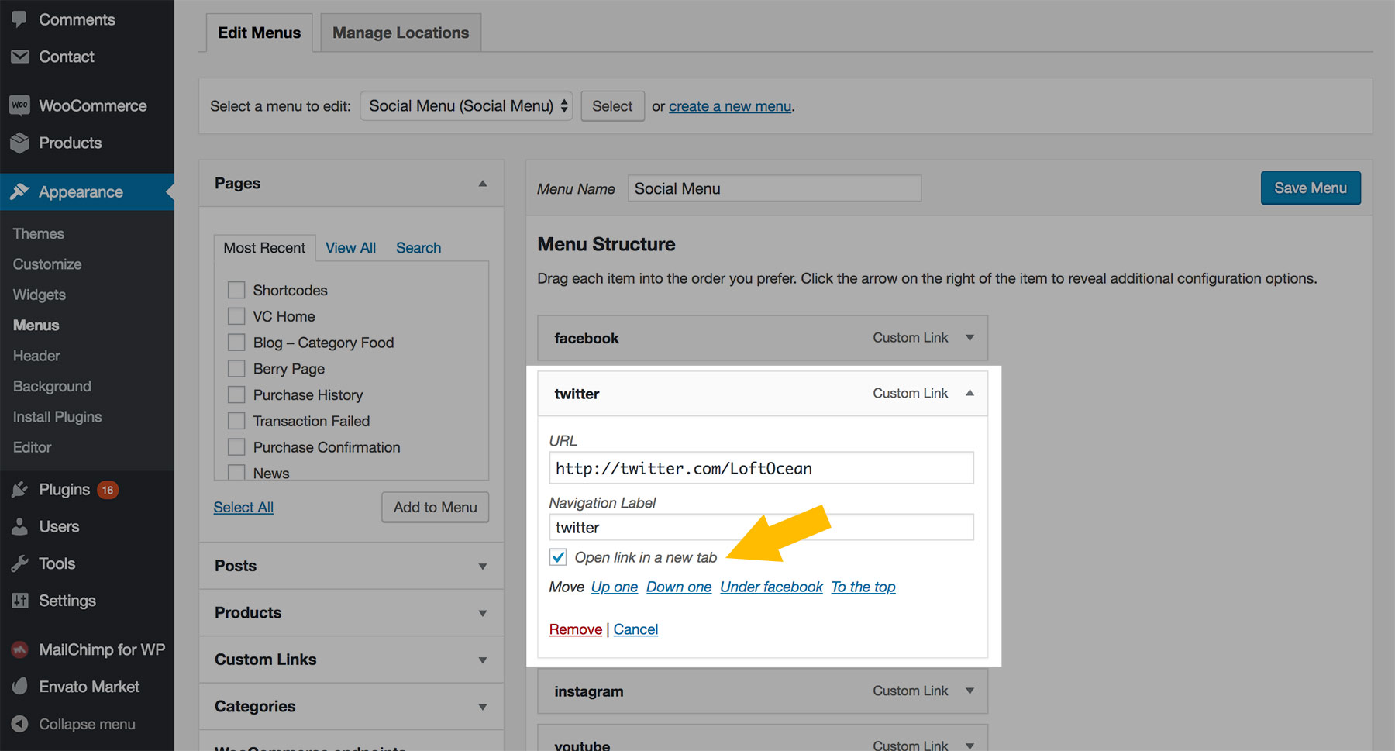Screen dimensions: 1395x751
Task: Open Plugins via the plug icon
Action: point(19,489)
